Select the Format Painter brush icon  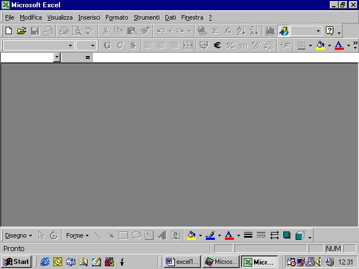pos(145,31)
